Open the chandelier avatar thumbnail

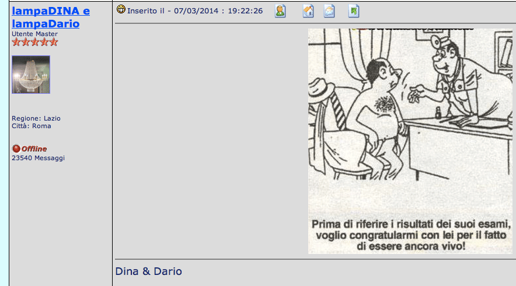(x=31, y=75)
